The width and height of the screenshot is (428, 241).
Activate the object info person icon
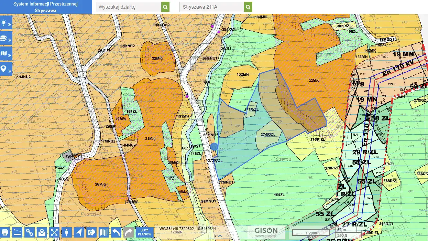(x=67, y=232)
